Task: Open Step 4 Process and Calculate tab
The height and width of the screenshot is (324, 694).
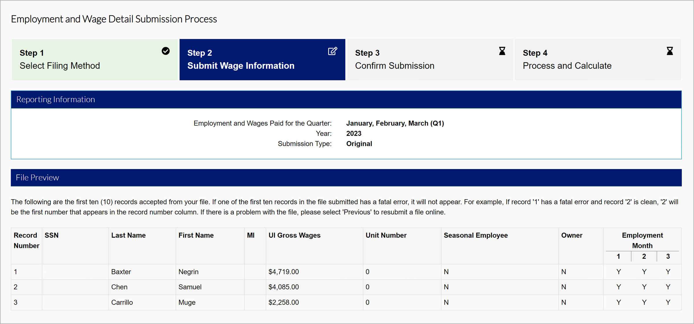Action: click(597, 60)
